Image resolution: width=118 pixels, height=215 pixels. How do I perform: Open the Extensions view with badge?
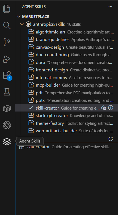coord(7,76)
